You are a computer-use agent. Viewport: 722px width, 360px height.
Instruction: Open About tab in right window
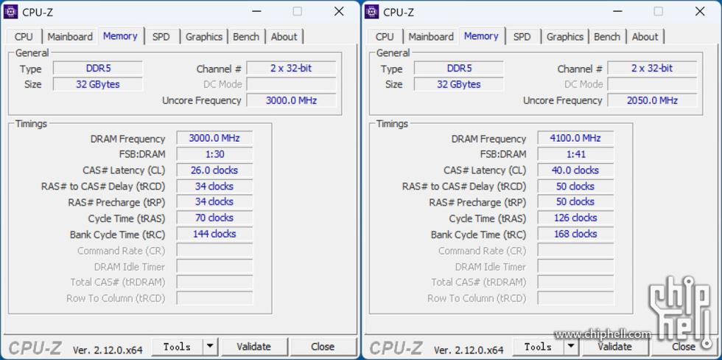(645, 37)
